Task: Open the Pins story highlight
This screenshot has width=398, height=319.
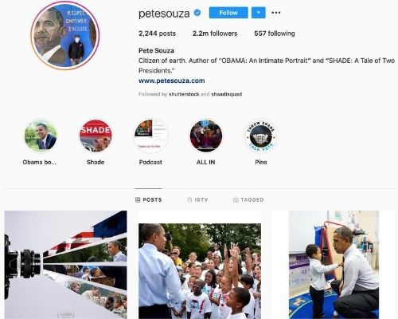Action: [x=261, y=136]
